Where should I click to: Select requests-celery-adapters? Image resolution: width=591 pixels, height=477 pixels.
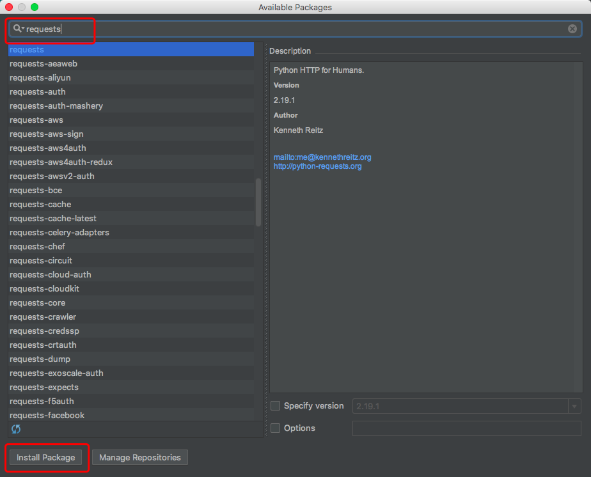(x=130, y=233)
